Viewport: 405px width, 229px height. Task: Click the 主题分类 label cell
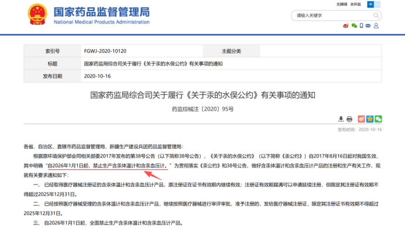pyautogui.click(x=231, y=51)
